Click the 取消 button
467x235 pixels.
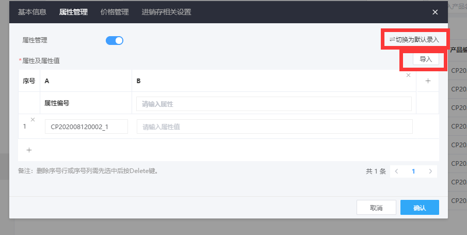[x=376, y=208]
